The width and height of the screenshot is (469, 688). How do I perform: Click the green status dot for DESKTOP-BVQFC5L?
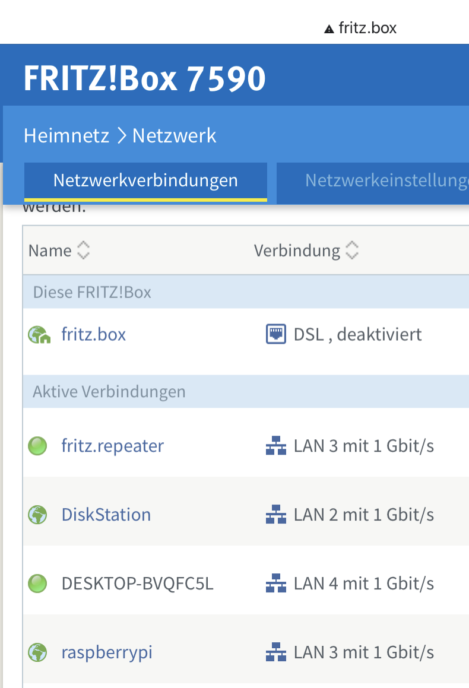pyautogui.click(x=37, y=584)
